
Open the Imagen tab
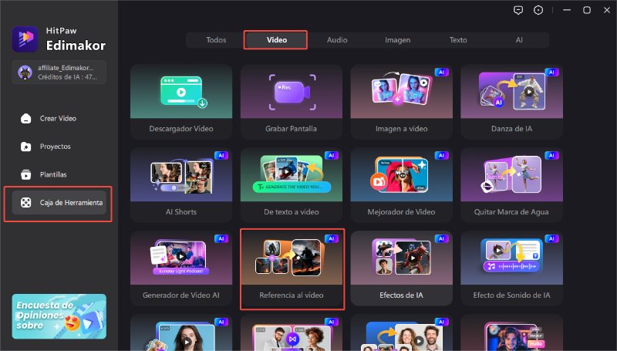[397, 40]
